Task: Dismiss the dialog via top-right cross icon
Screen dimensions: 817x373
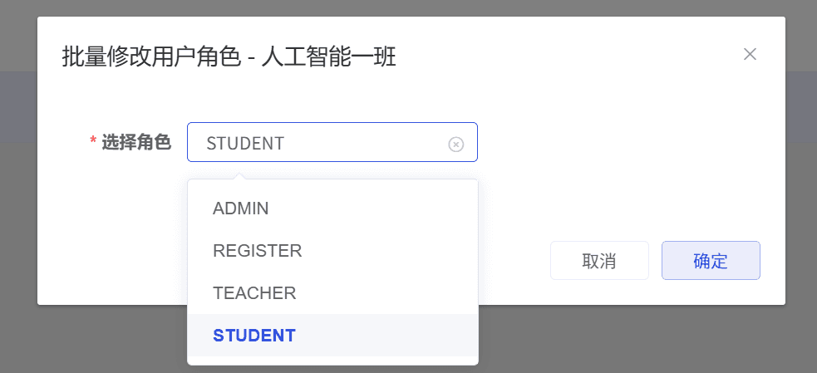Action: [750, 55]
